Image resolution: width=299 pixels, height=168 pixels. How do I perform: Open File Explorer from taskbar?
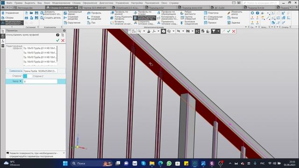point(152,163)
